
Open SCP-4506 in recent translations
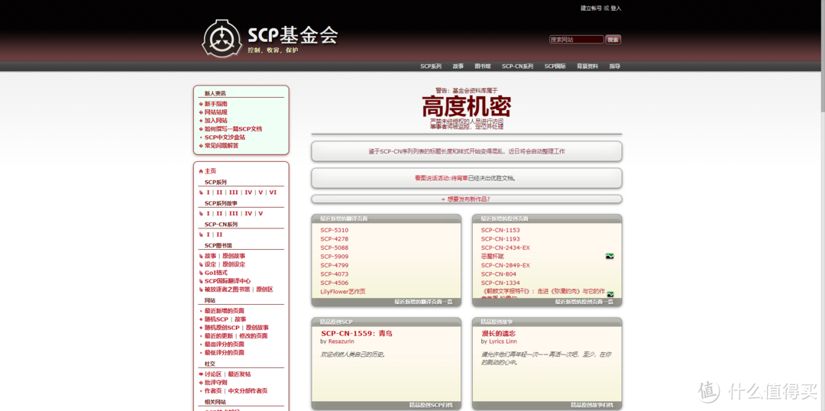click(x=334, y=283)
